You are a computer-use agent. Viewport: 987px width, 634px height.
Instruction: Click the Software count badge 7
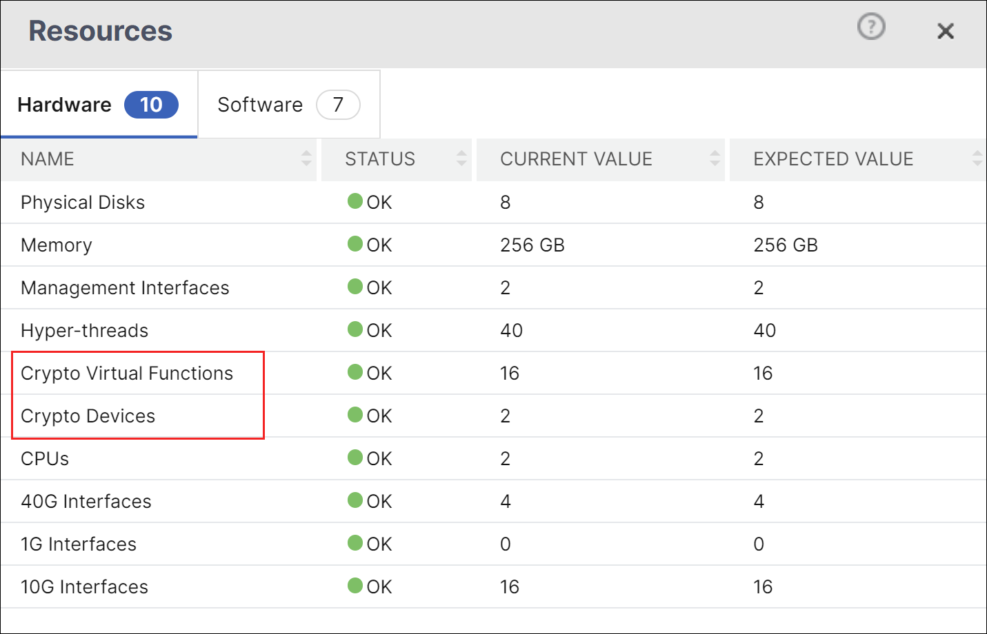pyautogui.click(x=338, y=105)
